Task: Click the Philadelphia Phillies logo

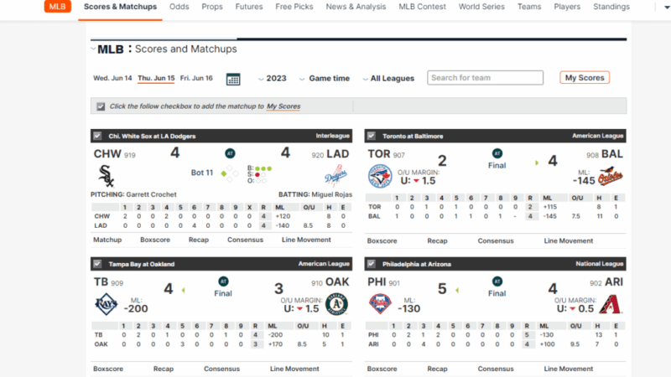Action: coord(380,304)
